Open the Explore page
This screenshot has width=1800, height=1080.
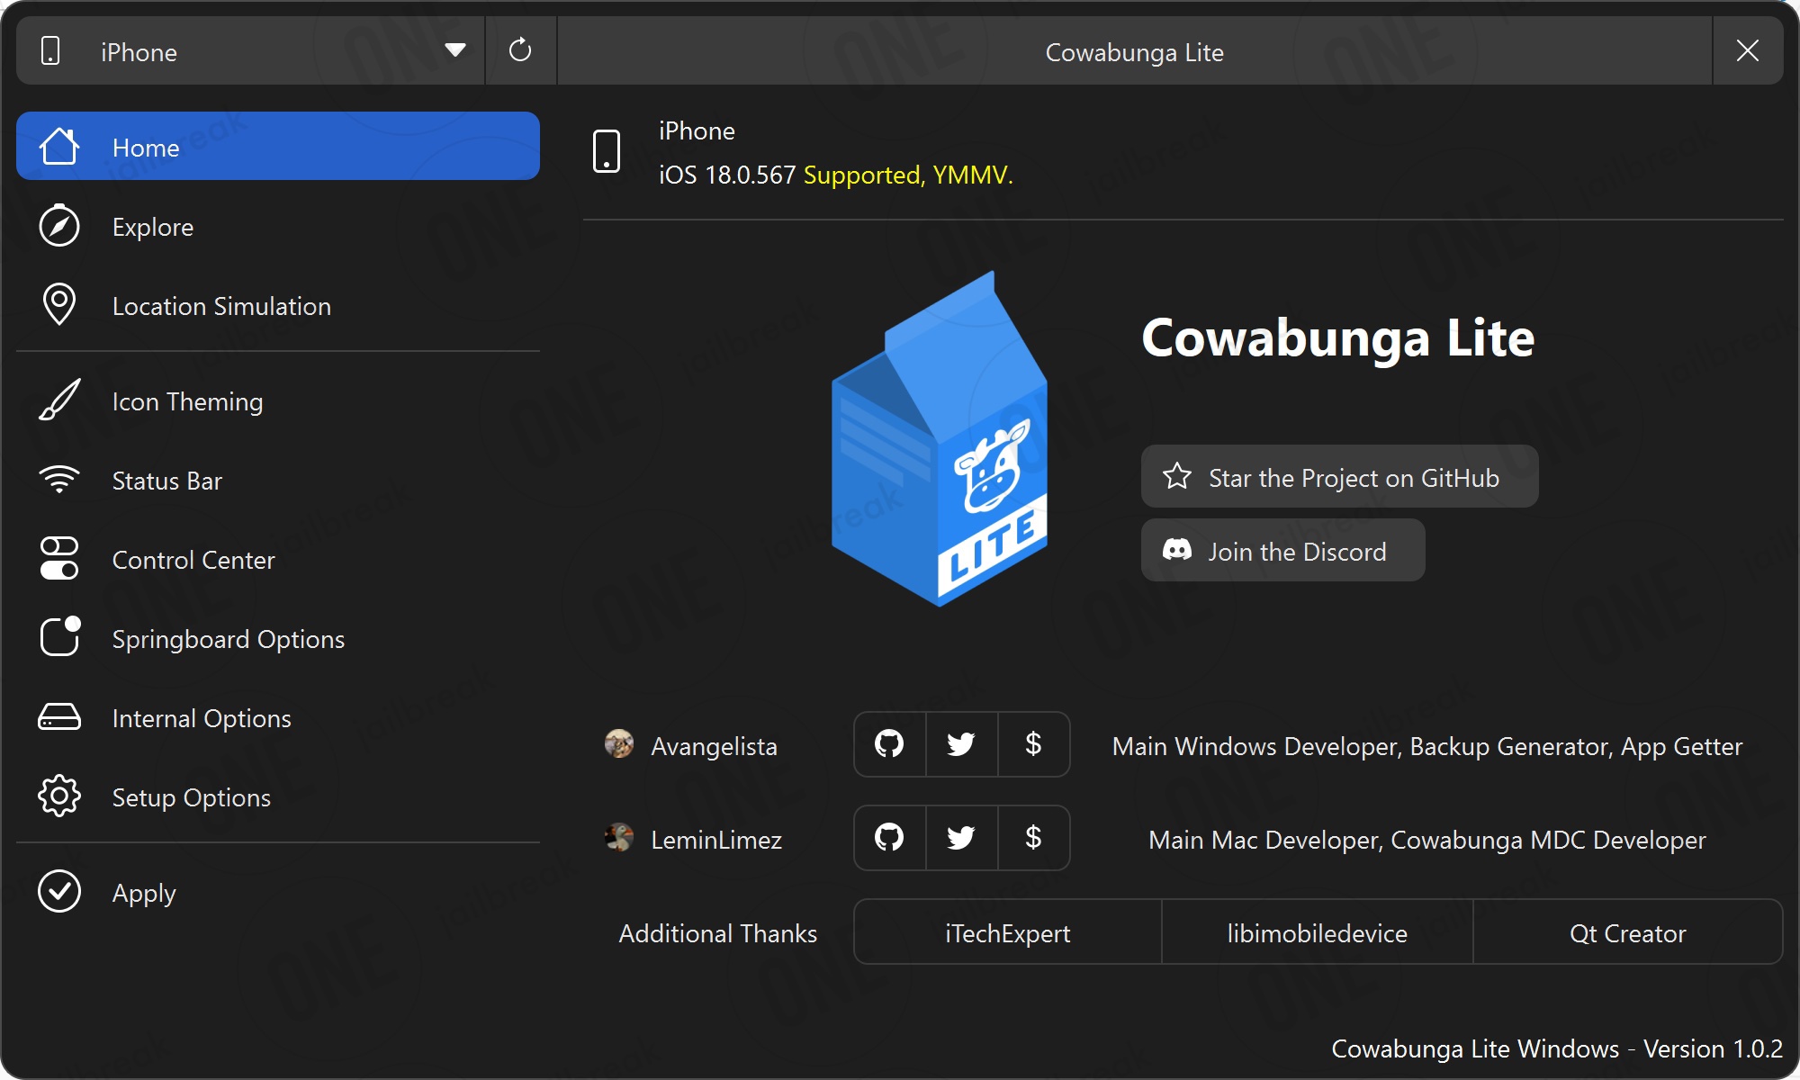click(278, 226)
